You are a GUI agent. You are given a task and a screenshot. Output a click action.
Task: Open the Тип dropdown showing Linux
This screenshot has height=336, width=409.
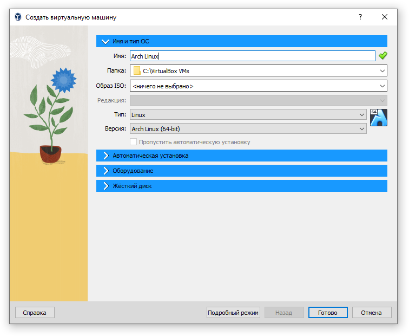coord(248,115)
